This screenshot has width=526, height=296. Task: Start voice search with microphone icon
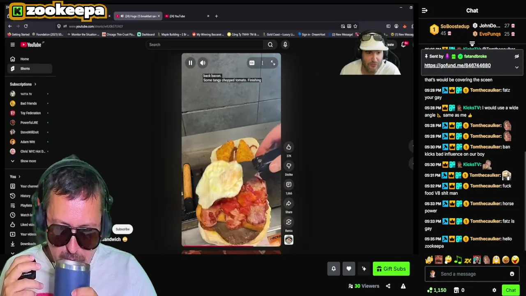point(285,44)
